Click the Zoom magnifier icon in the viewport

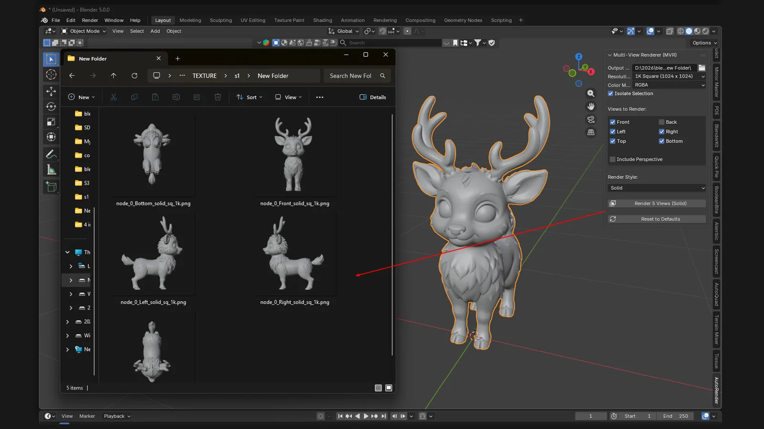[x=591, y=93]
